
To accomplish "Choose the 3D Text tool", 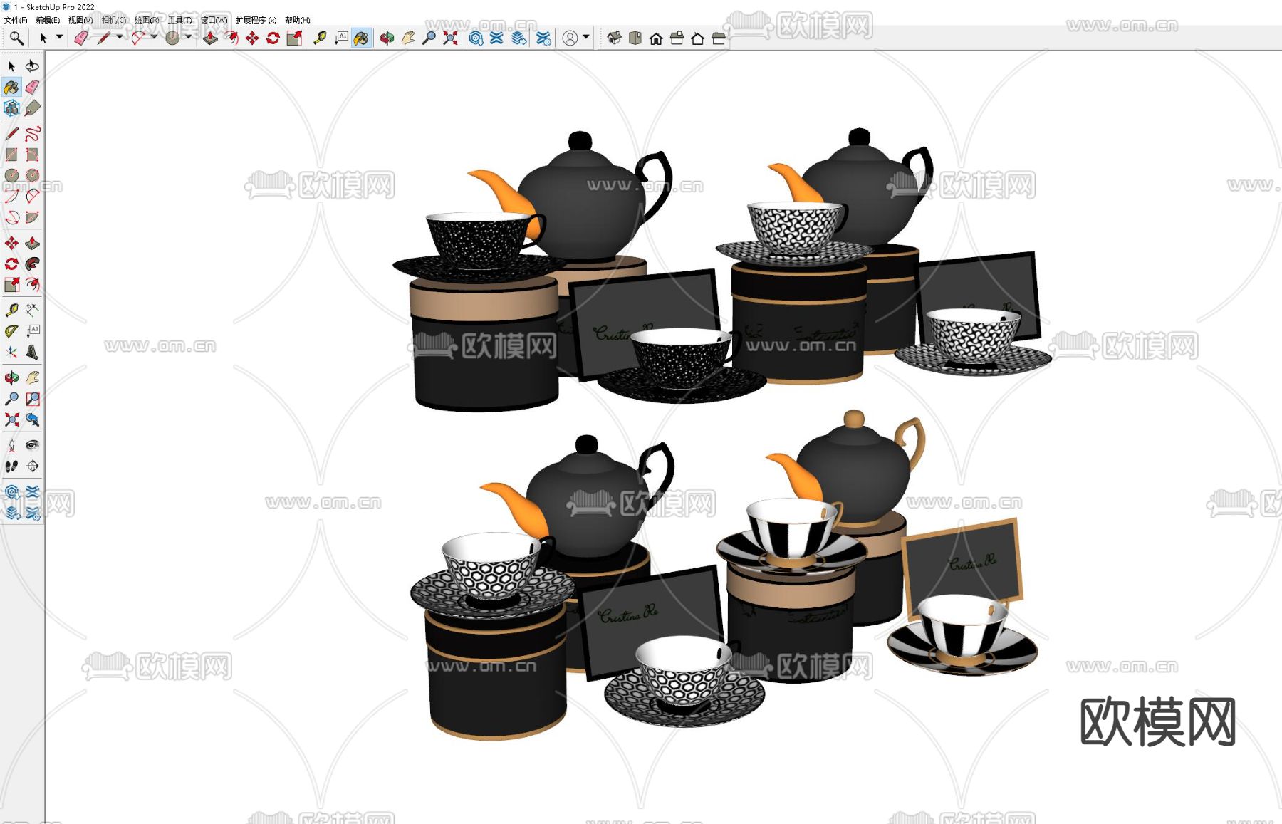I will [32, 352].
